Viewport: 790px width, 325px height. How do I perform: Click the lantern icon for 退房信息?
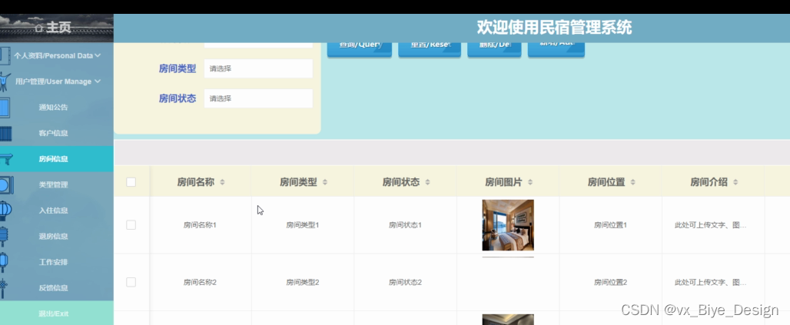coord(5,237)
